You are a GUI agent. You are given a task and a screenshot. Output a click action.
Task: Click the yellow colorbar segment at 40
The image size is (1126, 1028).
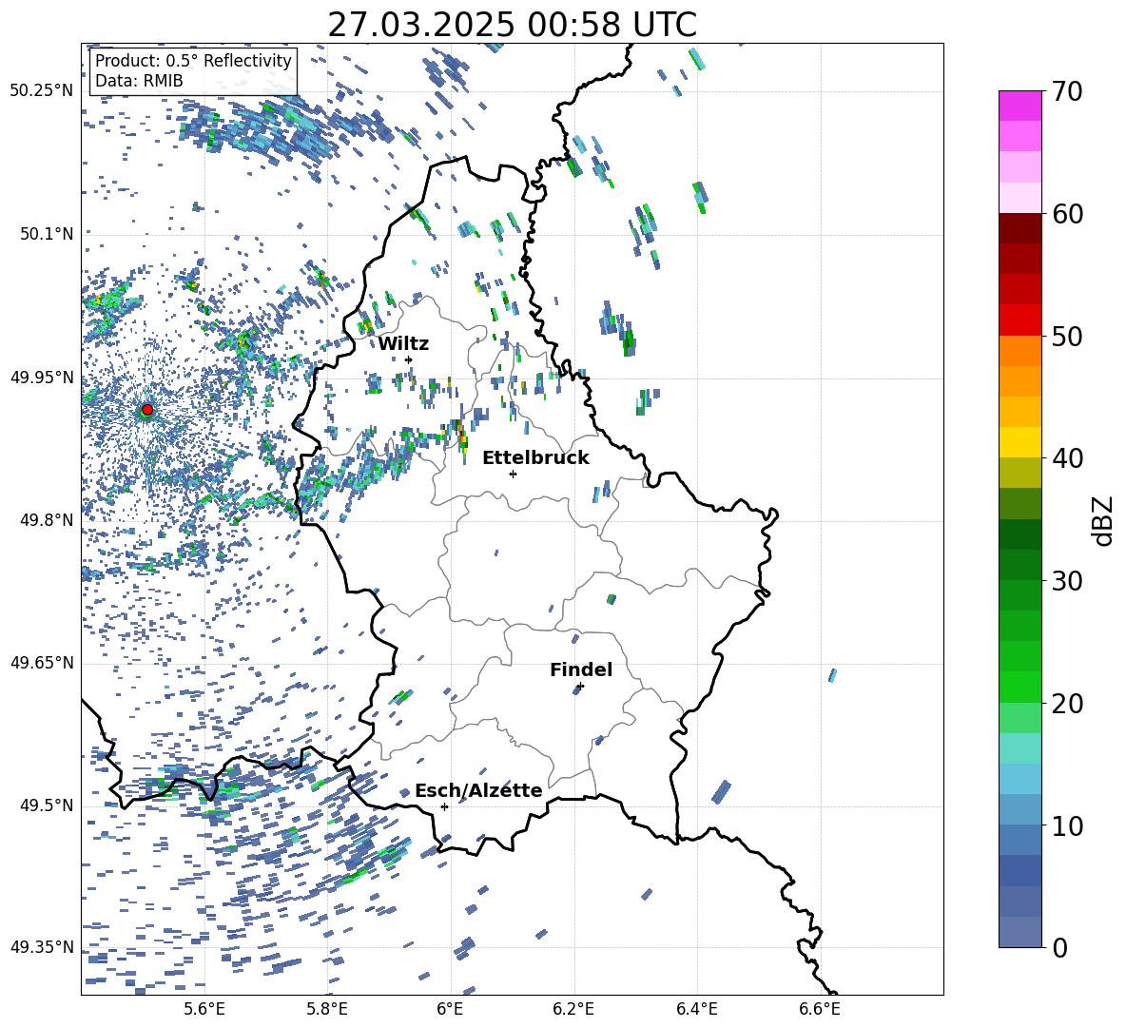[x=1019, y=442]
